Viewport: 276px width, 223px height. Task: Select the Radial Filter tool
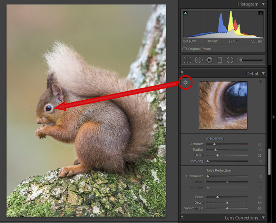click(229, 60)
